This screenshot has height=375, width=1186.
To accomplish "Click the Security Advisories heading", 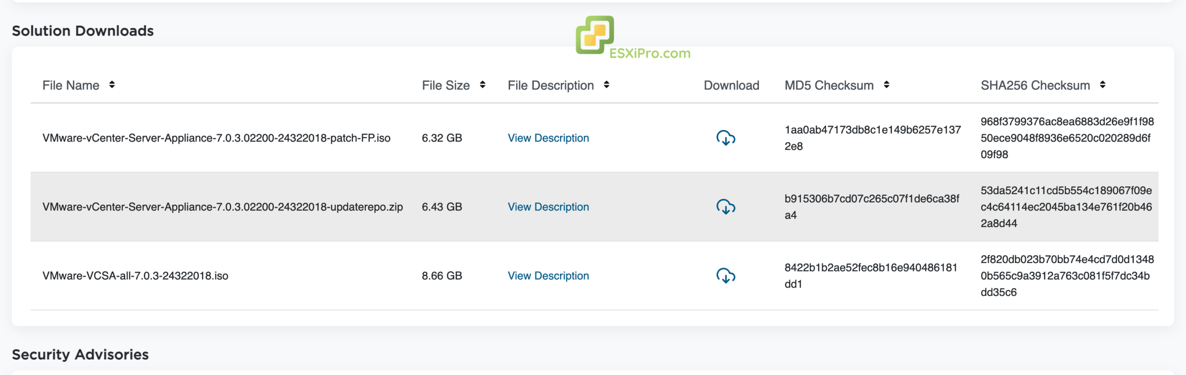I will tap(80, 354).
